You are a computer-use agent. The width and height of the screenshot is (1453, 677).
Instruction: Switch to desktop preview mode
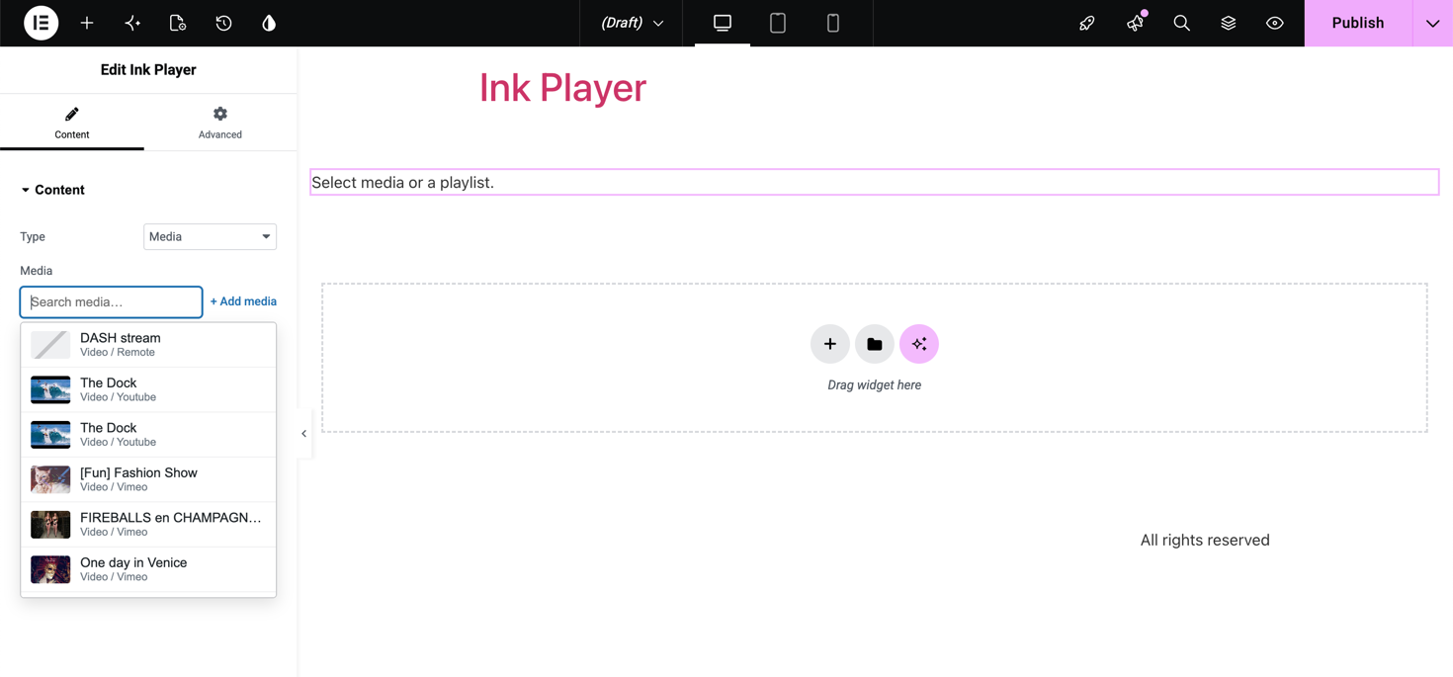pos(723,23)
